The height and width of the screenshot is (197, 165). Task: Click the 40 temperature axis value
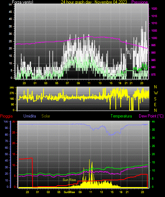pos(153,121)
